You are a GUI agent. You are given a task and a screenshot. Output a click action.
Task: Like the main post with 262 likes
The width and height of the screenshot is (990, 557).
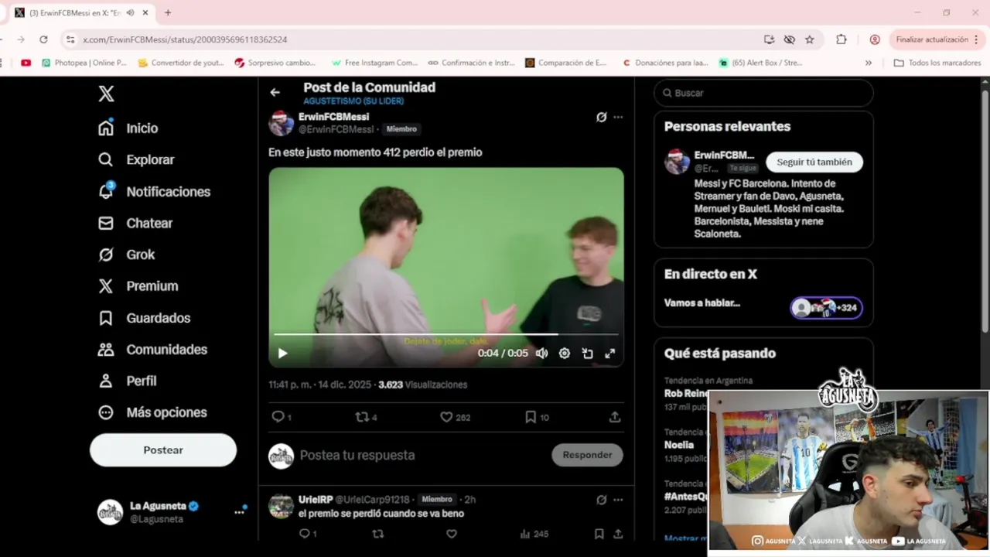[x=455, y=417]
